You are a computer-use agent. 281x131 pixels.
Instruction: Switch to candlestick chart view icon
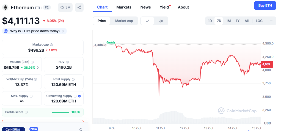click(161, 21)
